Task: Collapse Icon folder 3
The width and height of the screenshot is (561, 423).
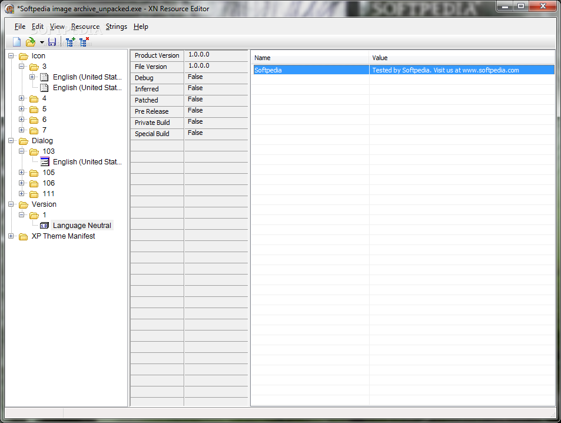Action: tap(21, 66)
